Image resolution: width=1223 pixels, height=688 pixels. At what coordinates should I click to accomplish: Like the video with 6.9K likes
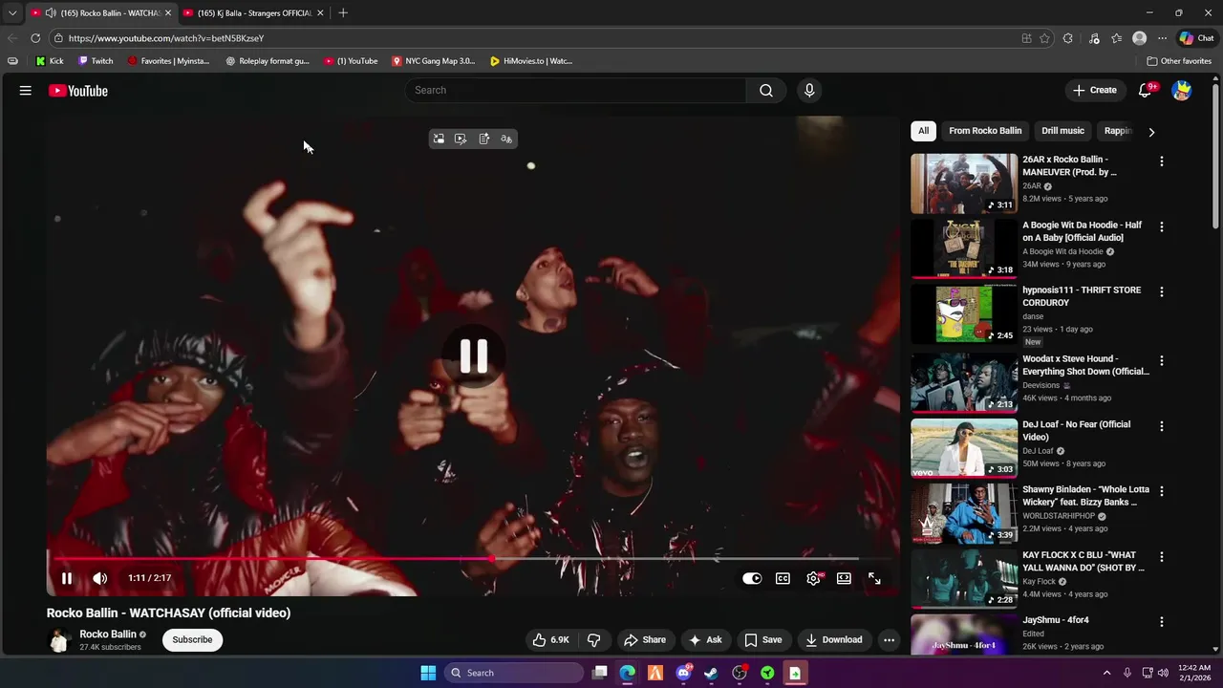tap(551, 640)
